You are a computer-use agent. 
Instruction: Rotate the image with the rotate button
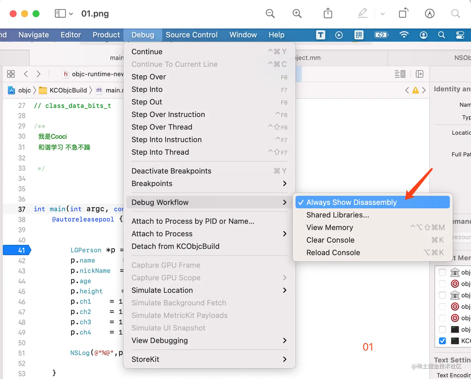[403, 13]
